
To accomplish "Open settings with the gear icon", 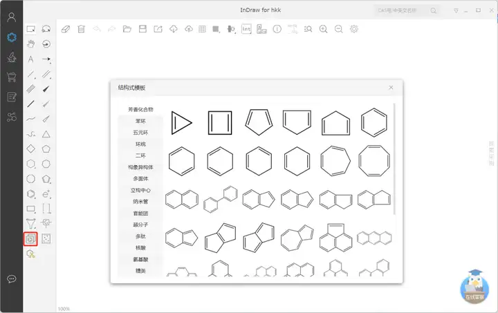I will click(x=354, y=29).
